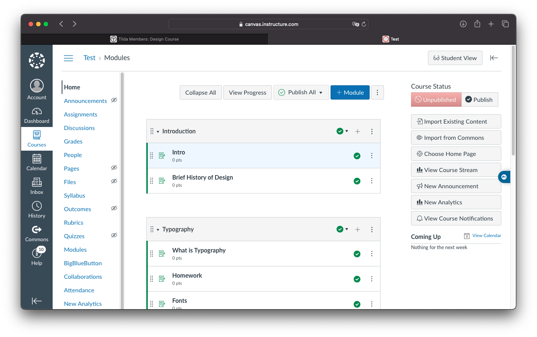Open the Publish All dropdown
The image size is (537, 337).
pyautogui.click(x=301, y=92)
